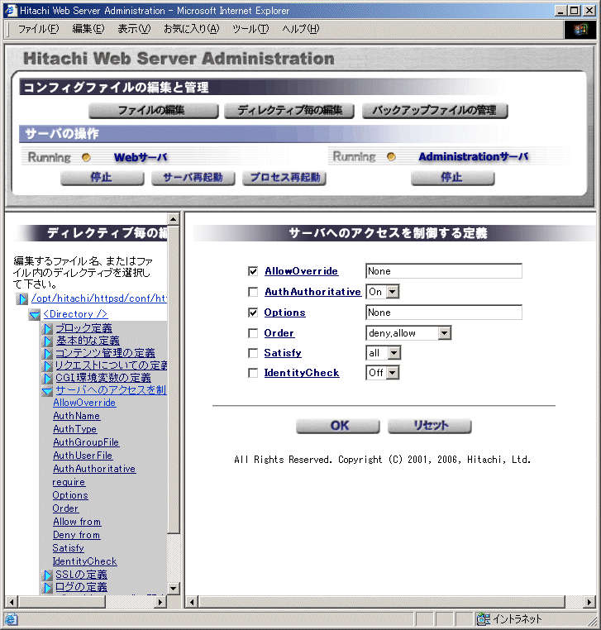601x630 pixels.
Task: Click the intranet zone icon in the status bar
Action: point(484,618)
